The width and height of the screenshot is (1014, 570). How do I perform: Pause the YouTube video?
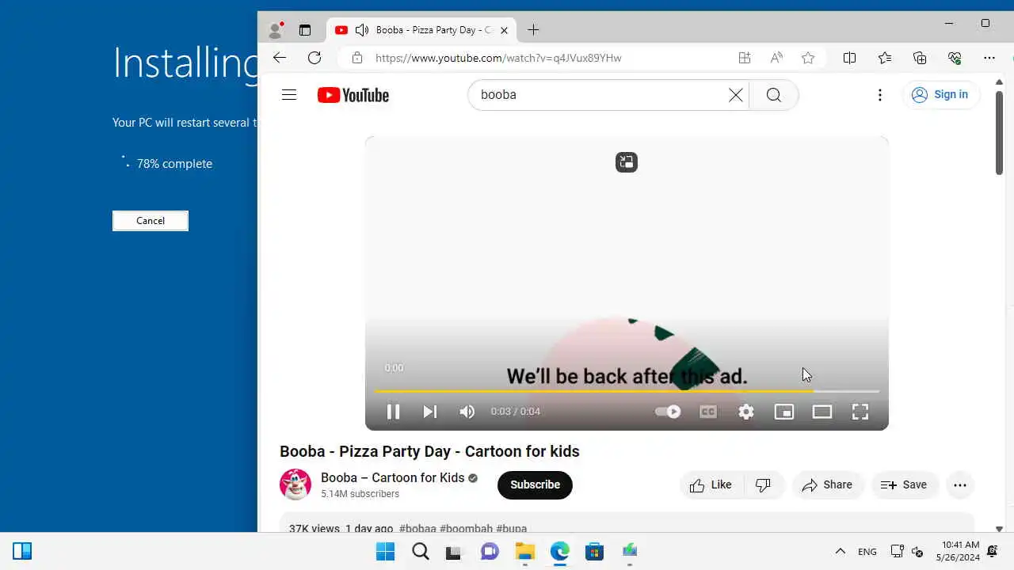(393, 412)
